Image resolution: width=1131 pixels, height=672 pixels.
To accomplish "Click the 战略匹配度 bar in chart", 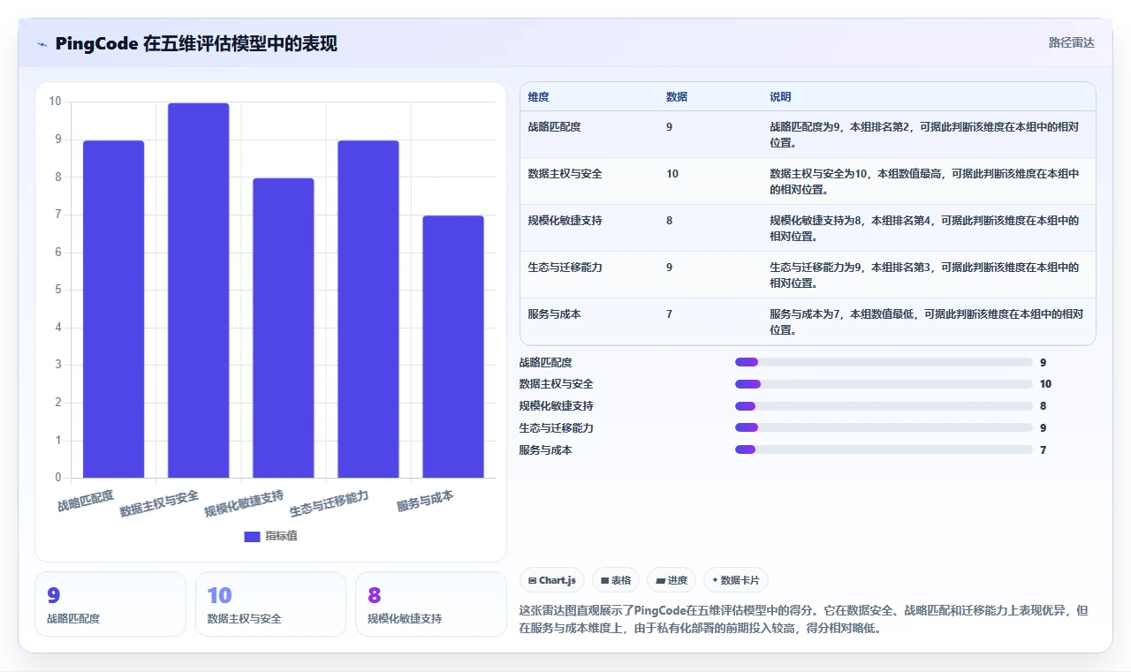I will (114, 309).
